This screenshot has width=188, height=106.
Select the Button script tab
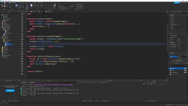(41, 11)
